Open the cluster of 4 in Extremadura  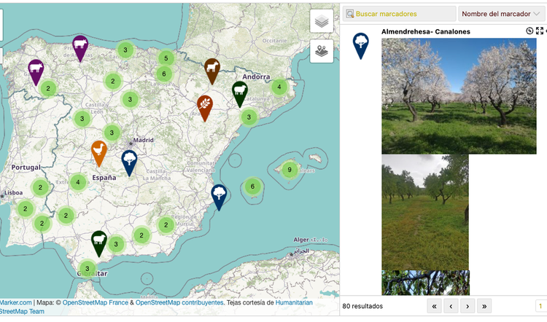pyautogui.click(x=78, y=182)
